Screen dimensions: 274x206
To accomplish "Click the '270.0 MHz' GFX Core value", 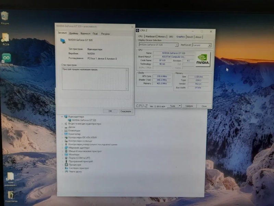I will coord(162,76).
